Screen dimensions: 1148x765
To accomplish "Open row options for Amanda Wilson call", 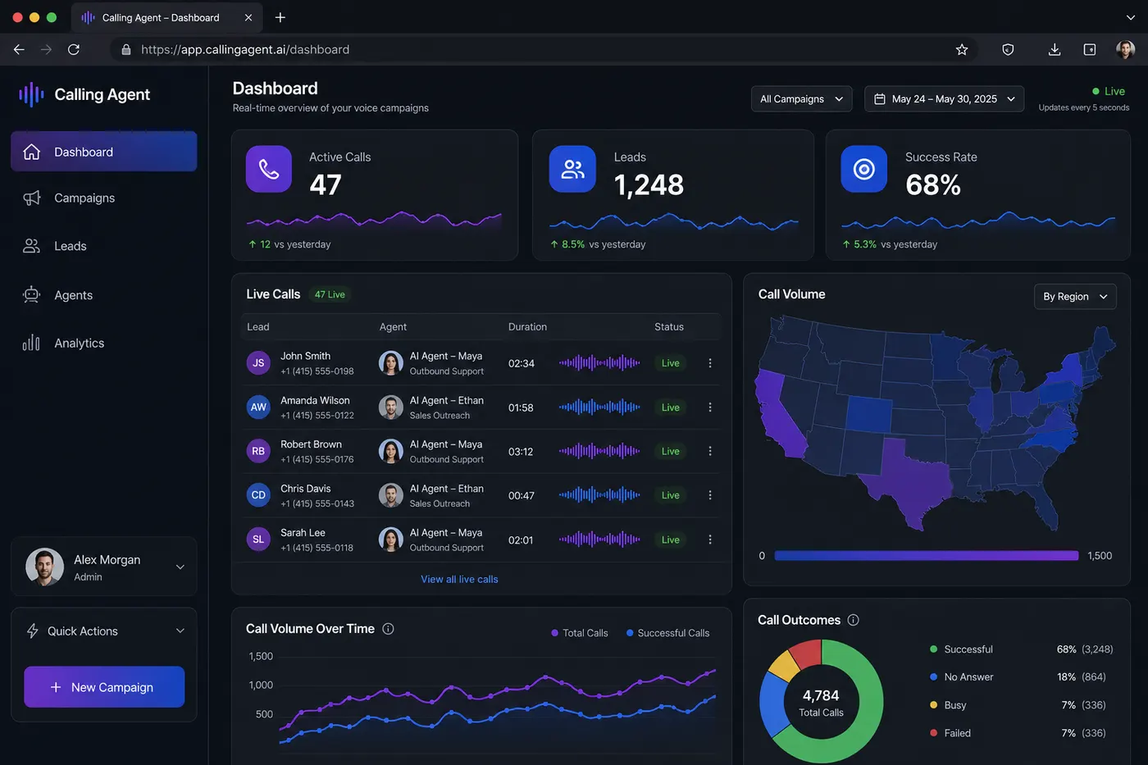I will pos(710,408).
